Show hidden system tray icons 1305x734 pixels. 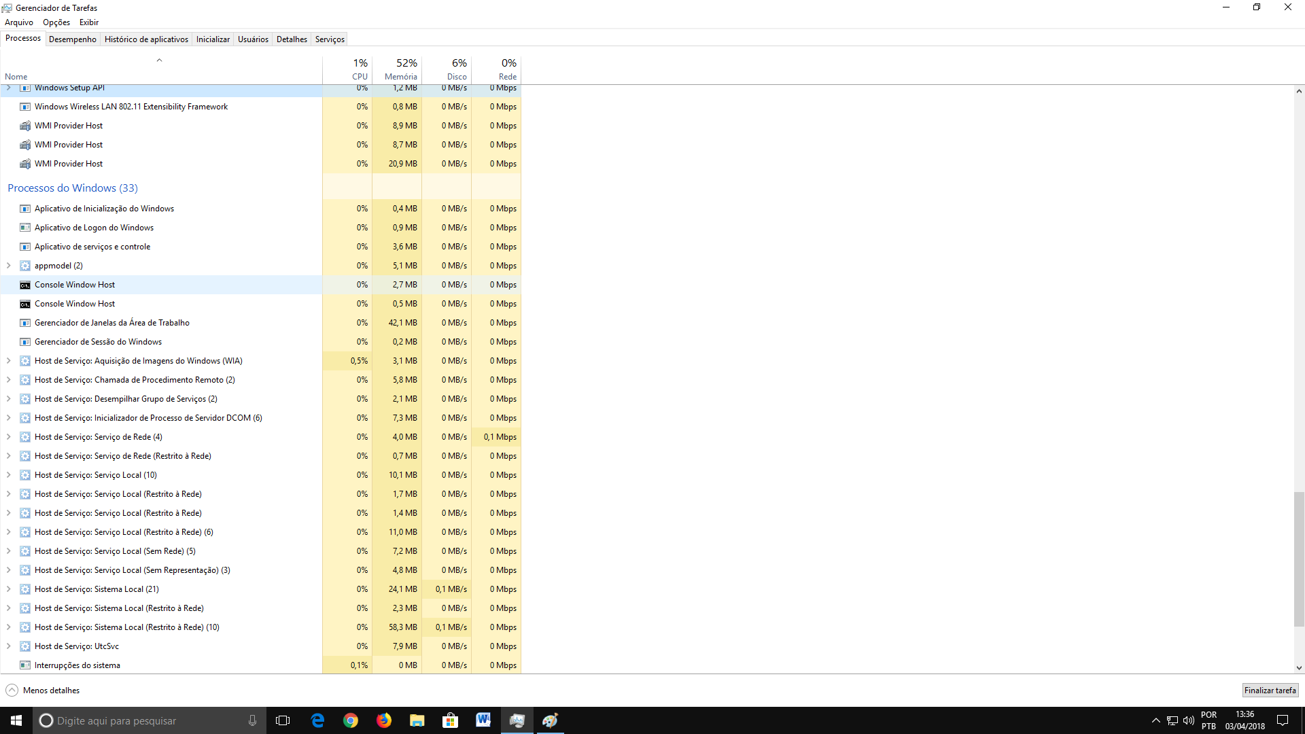[x=1155, y=720]
